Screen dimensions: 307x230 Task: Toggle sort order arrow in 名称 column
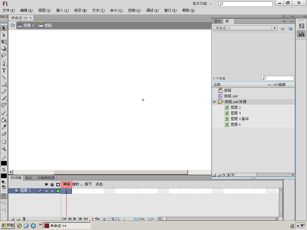(x=269, y=85)
